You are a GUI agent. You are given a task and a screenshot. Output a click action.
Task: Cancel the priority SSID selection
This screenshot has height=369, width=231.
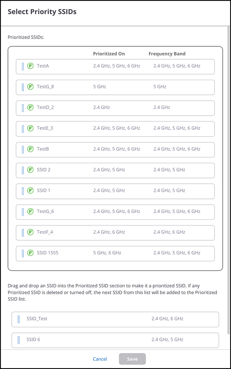(x=100, y=359)
